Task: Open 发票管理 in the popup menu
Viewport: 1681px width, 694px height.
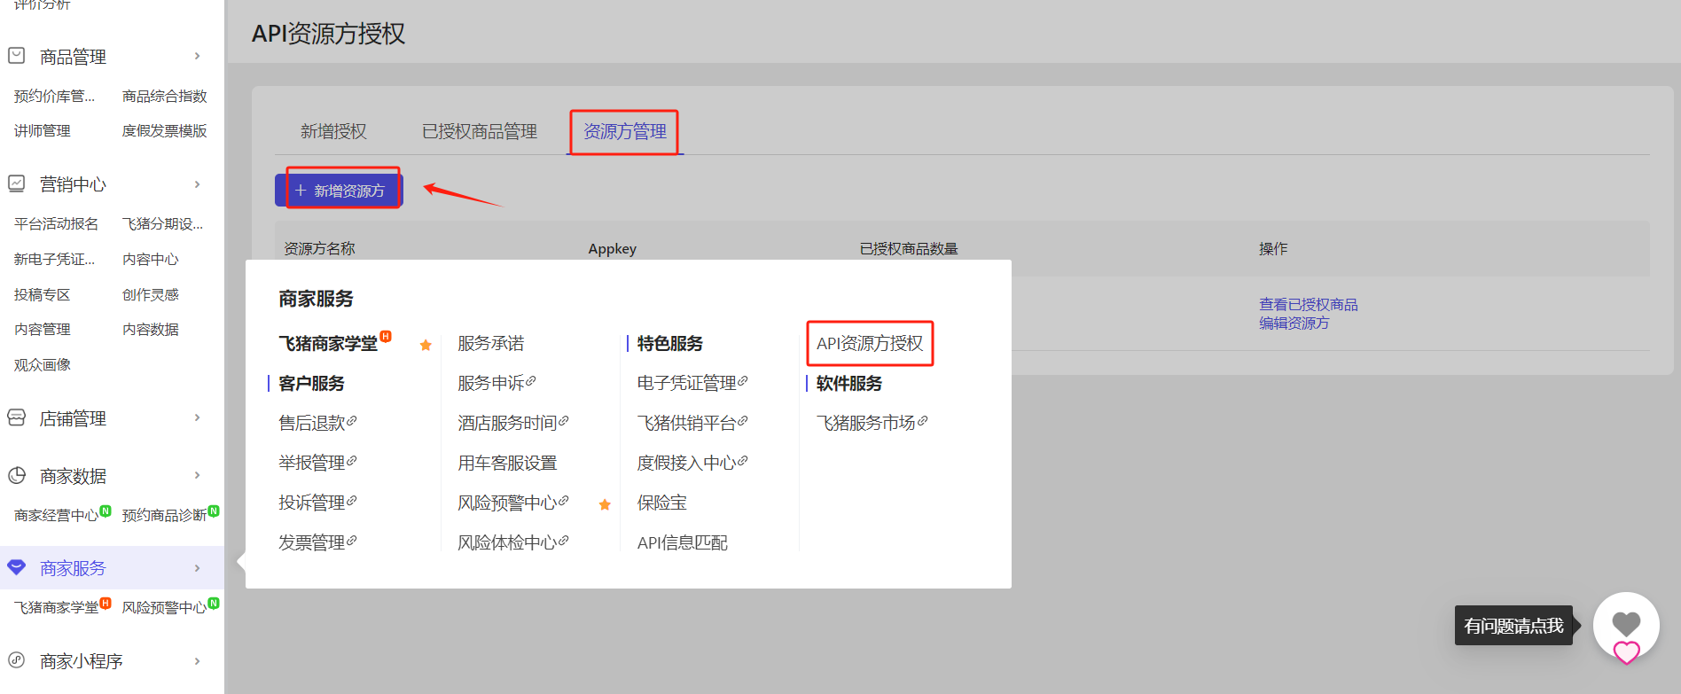Action: pos(312,542)
